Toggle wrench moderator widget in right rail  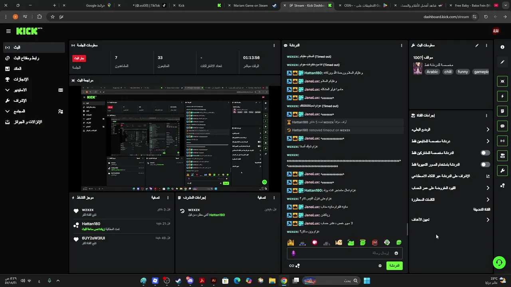(502, 171)
